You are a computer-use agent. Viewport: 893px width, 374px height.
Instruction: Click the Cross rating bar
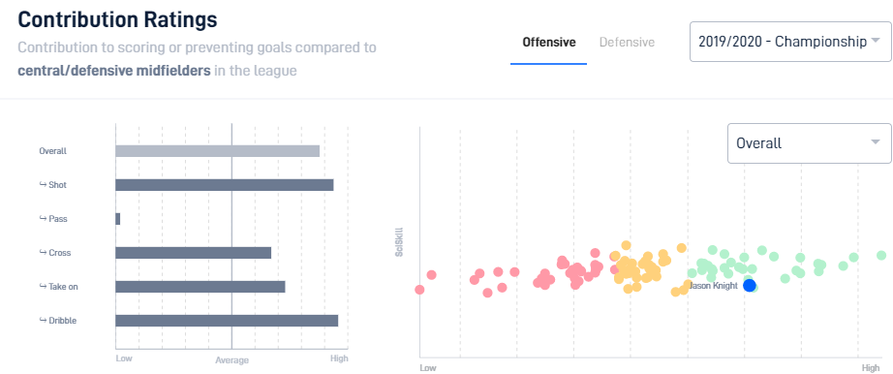(x=193, y=253)
